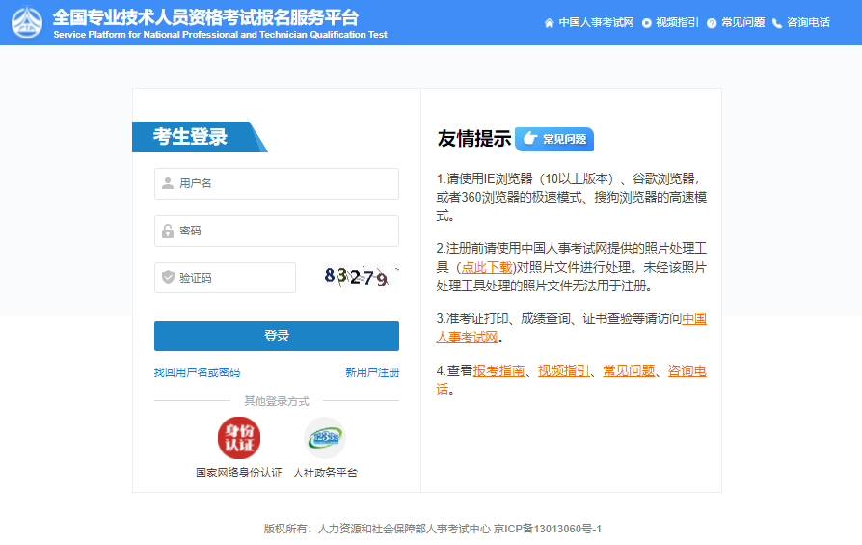
Task: Open 中国人事考试网 in the top navigation
Action: pyautogui.click(x=596, y=23)
